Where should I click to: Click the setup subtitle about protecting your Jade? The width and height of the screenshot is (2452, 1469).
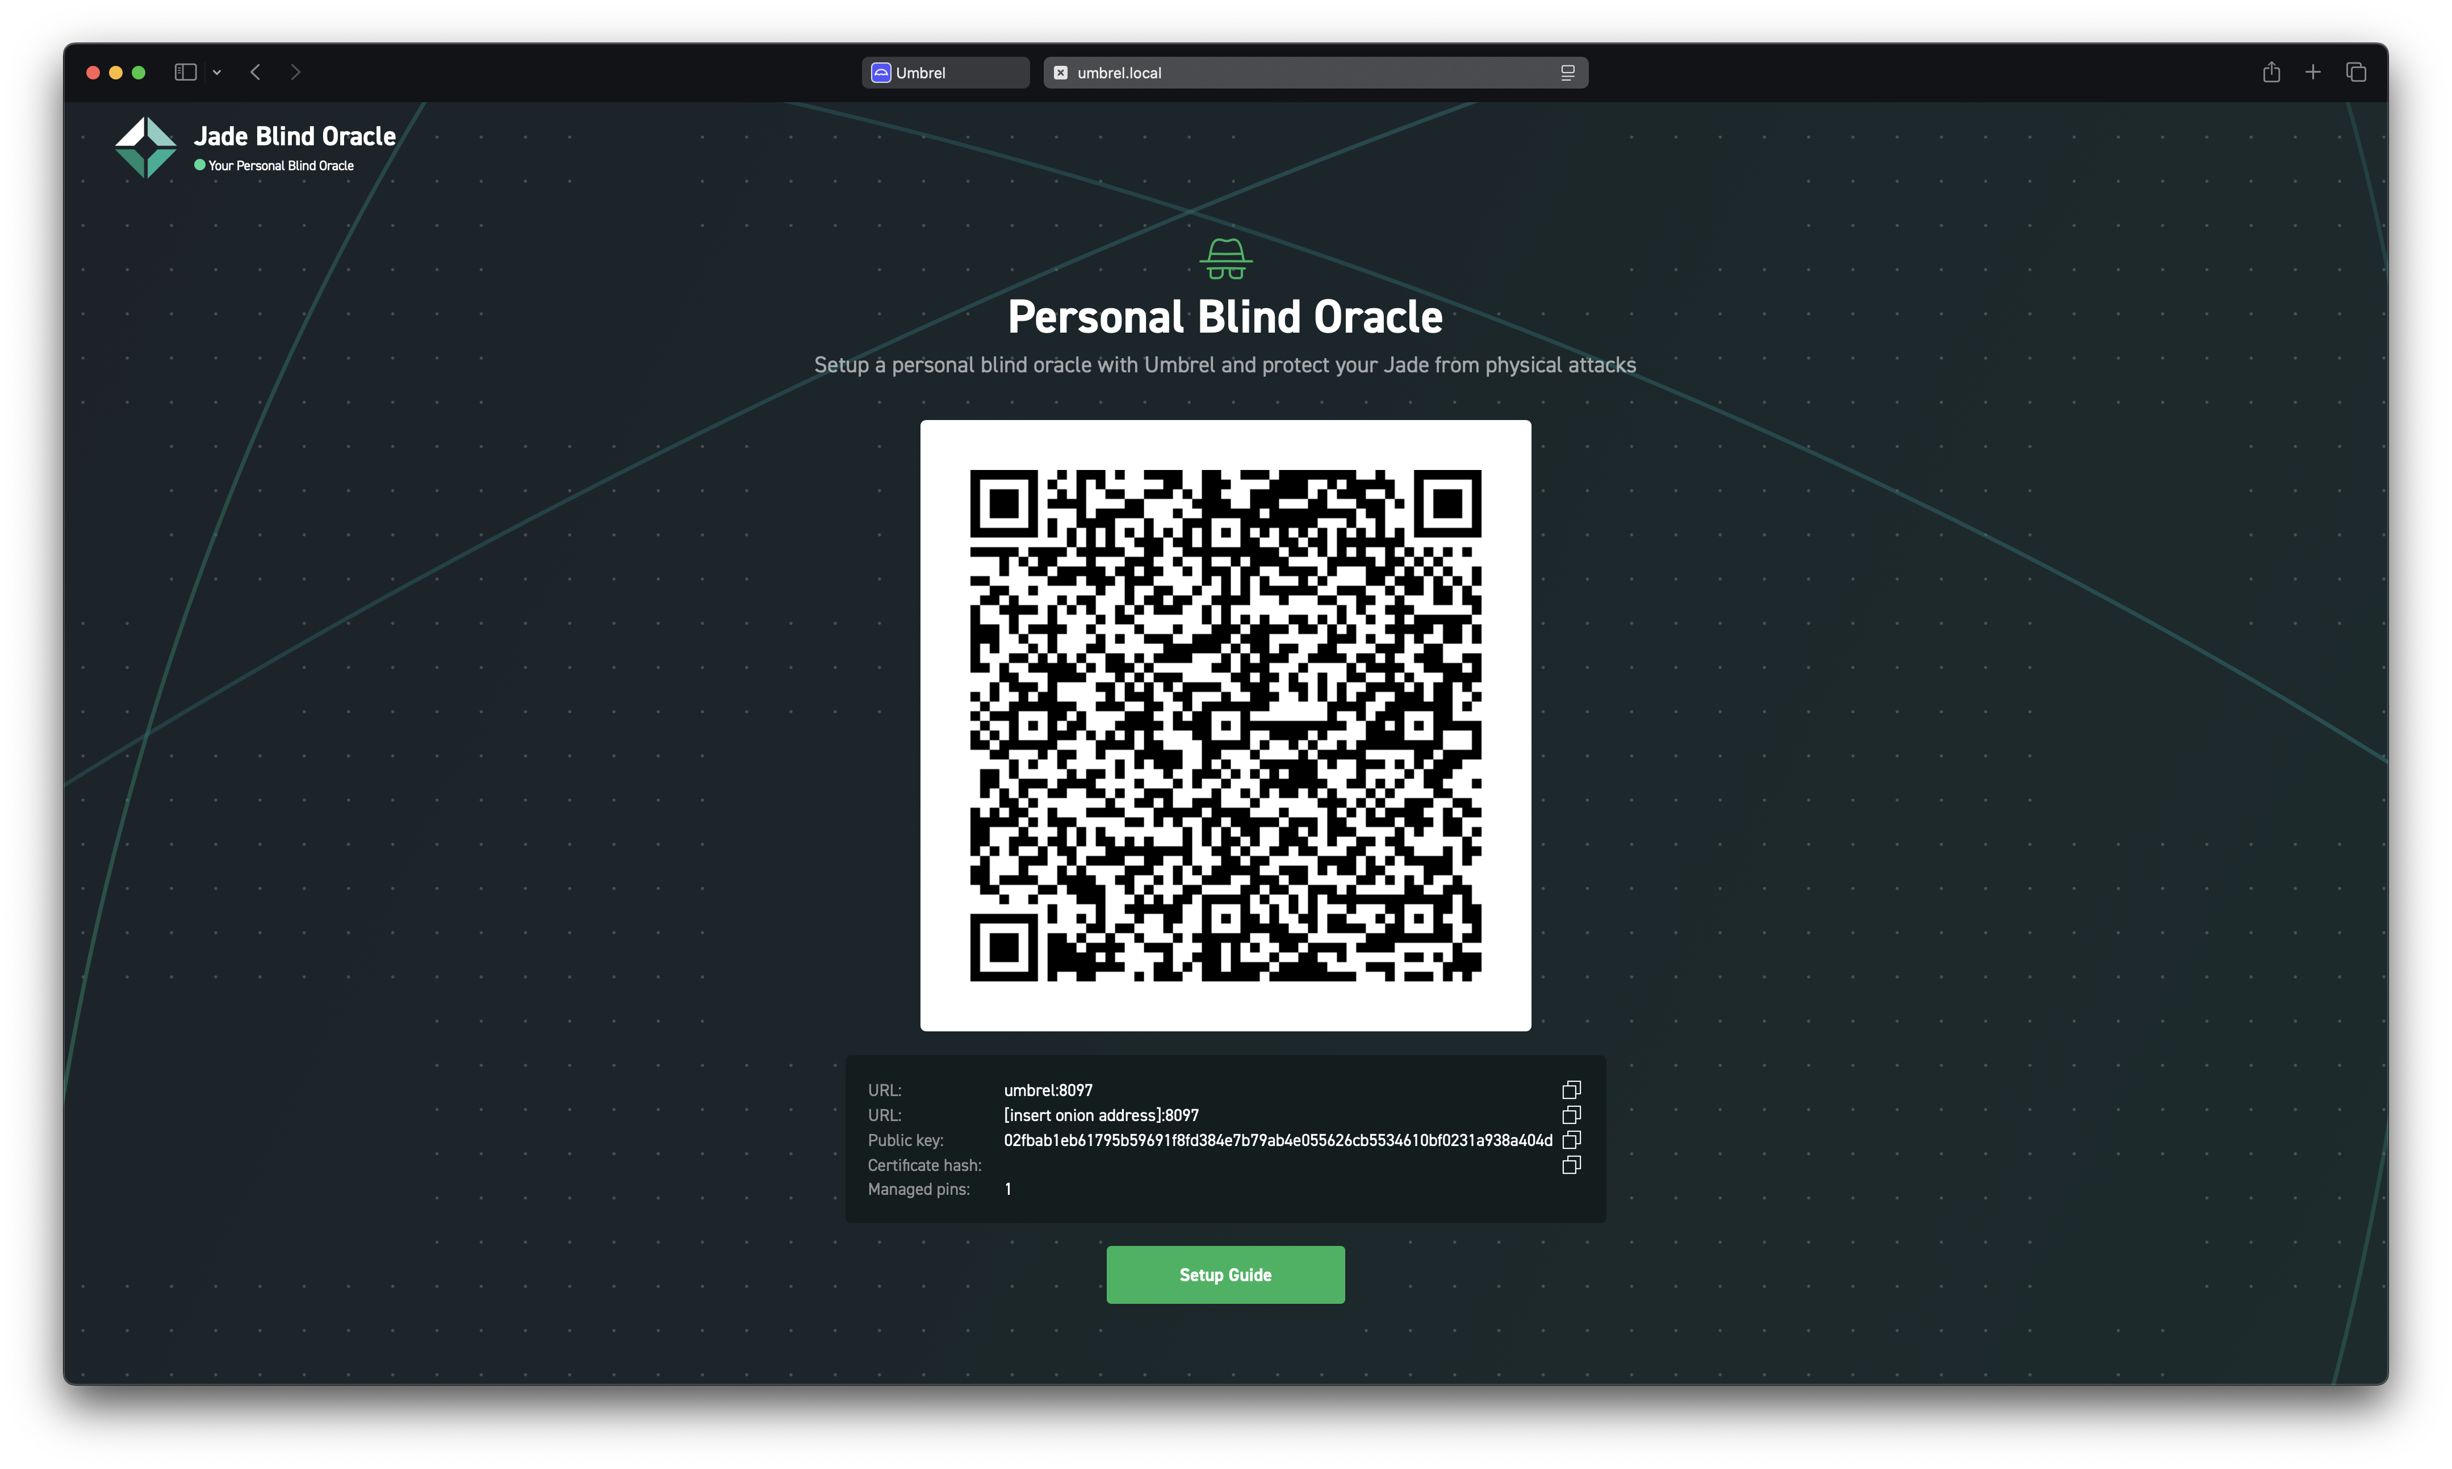click(1225, 366)
